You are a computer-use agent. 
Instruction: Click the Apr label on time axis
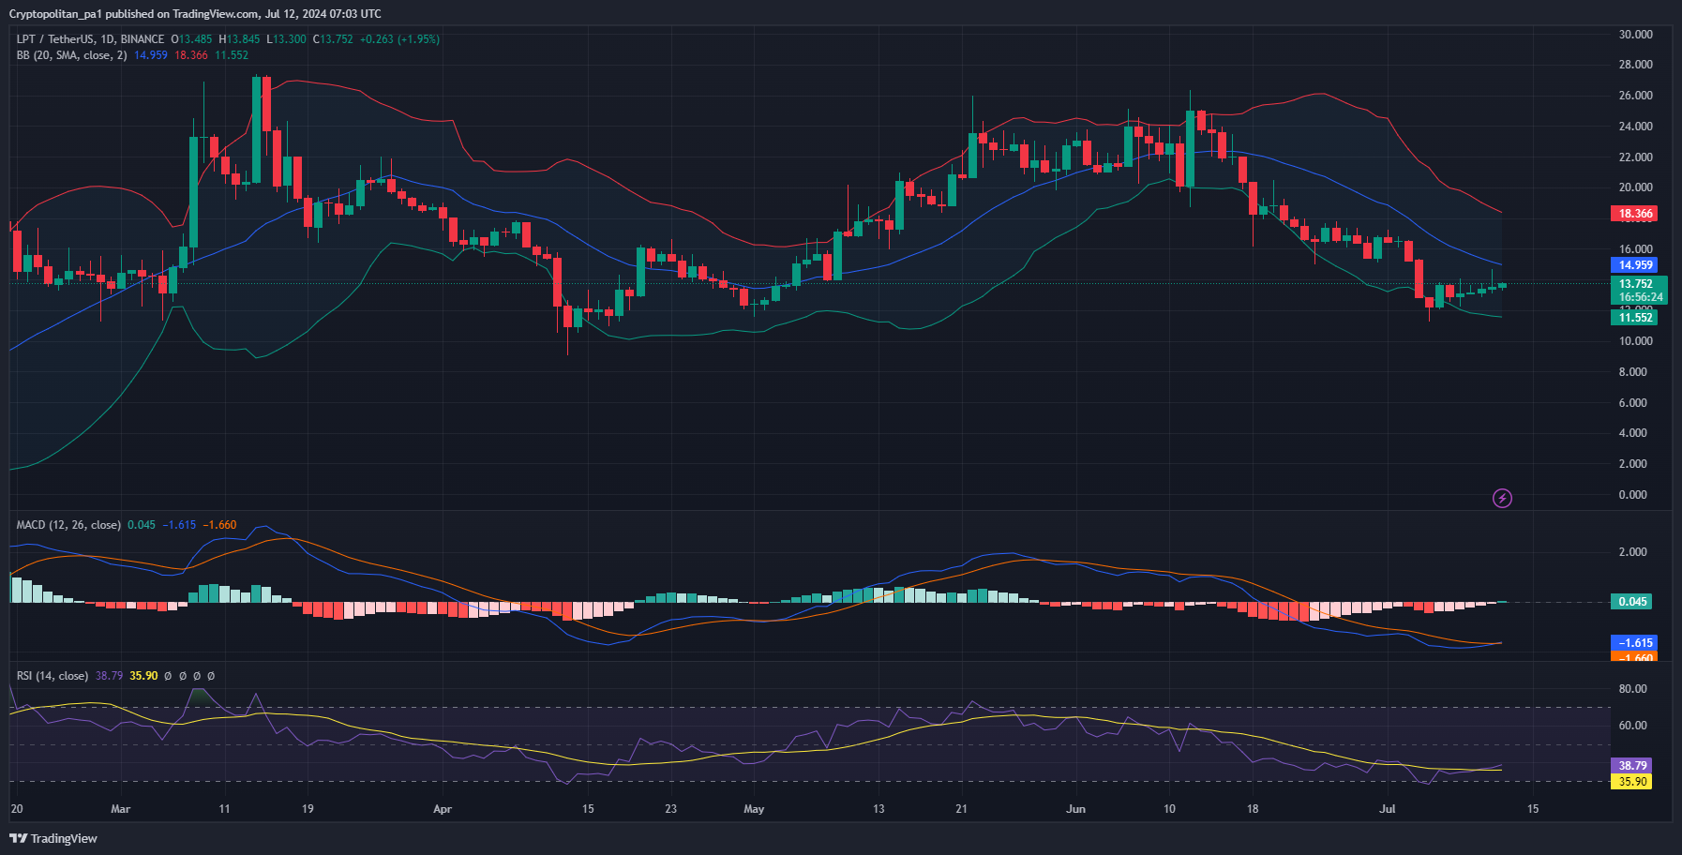[443, 809]
